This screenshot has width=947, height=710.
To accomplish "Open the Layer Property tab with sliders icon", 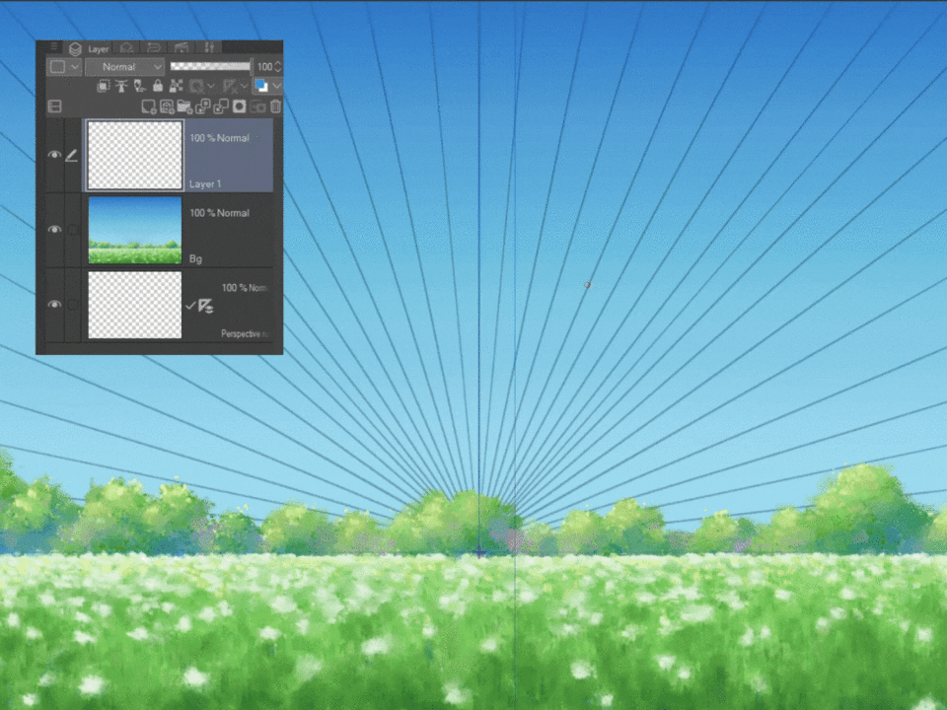I will pyautogui.click(x=209, y=47).
